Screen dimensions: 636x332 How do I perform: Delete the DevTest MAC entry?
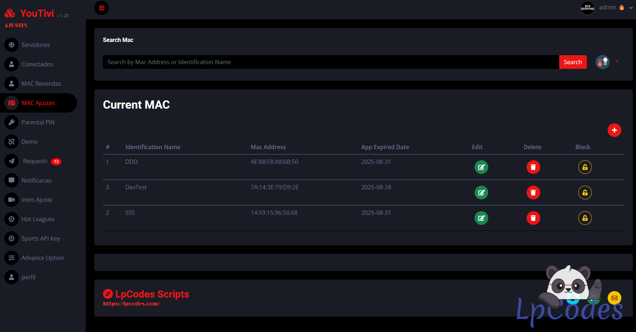coord(533,193)
